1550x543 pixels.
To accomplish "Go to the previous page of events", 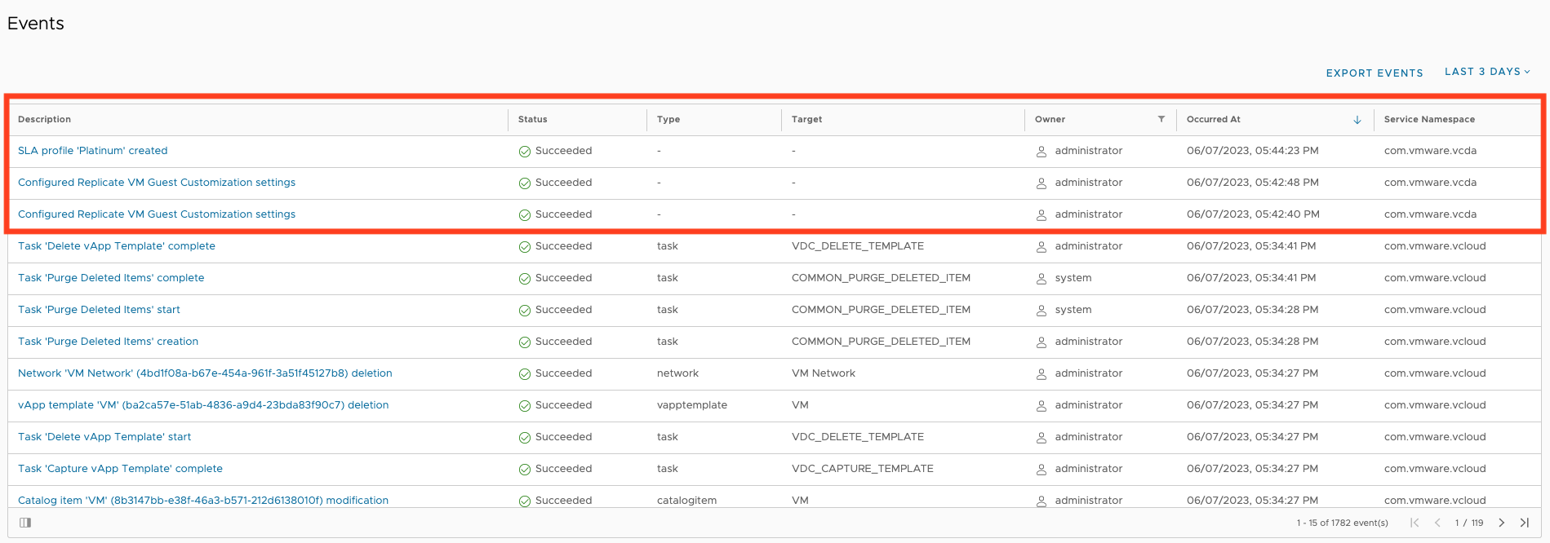I will (1437, 523).
